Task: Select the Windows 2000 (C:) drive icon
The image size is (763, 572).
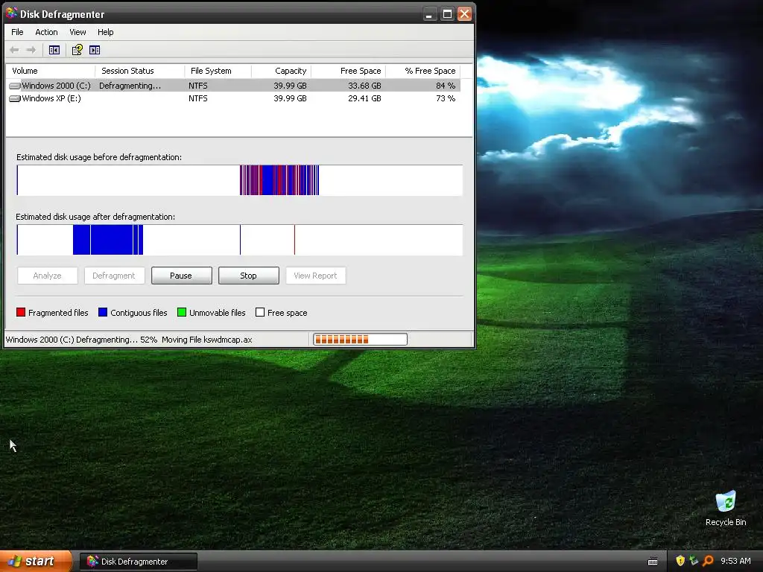Action: (15, 86)
